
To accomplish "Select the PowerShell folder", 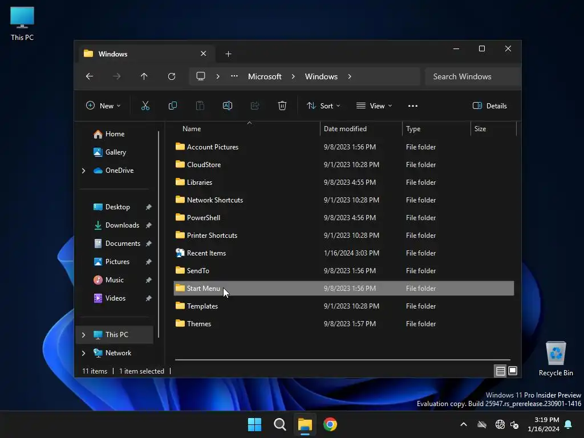I will point(343,217).
